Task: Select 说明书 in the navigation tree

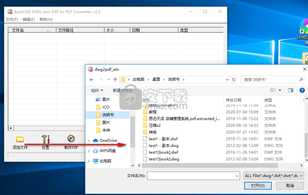Action: [x=108, y=115]
